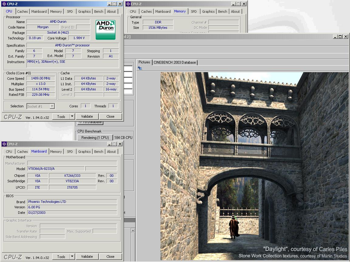
Task: Click Tools button in bottom CPU-Z window
Action: pyautogui.click(x=61, y=257)
